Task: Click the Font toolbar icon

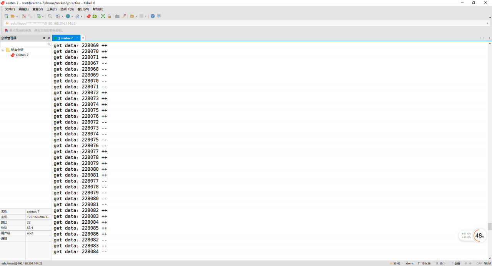Action: (77, 16)
